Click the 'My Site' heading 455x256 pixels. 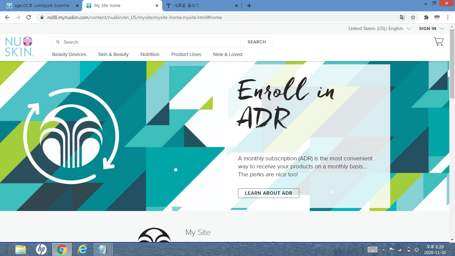point(198,232)
